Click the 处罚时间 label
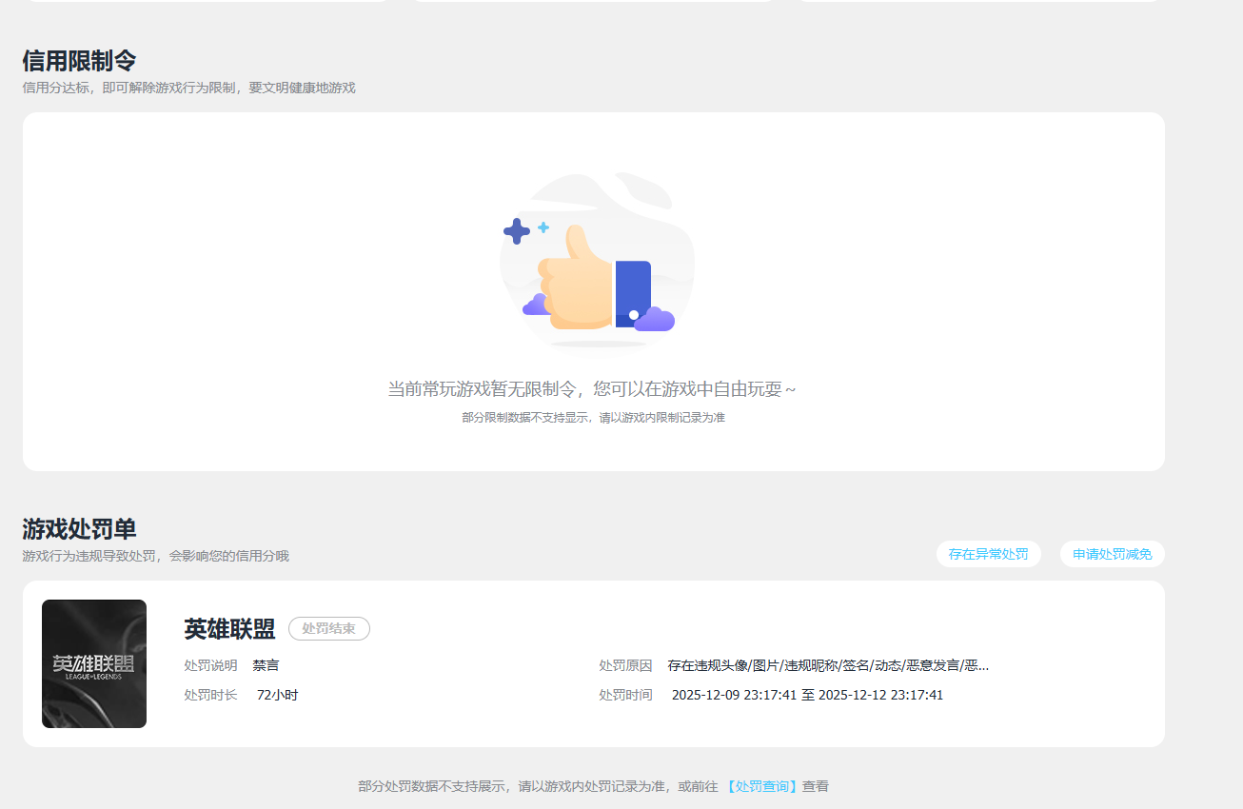Screen dimensions: 1243x809 [x=625, y=695]
